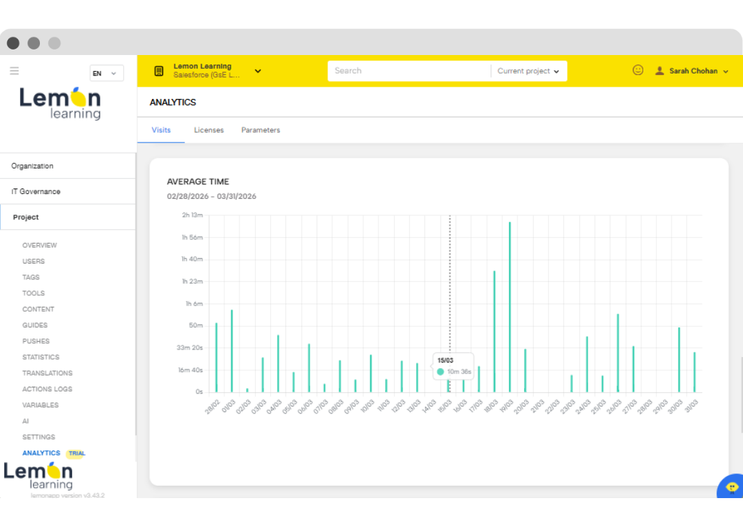Click the Search input field
The height and width of the screenshot is (527, 743).
click(x=409, y=71)
